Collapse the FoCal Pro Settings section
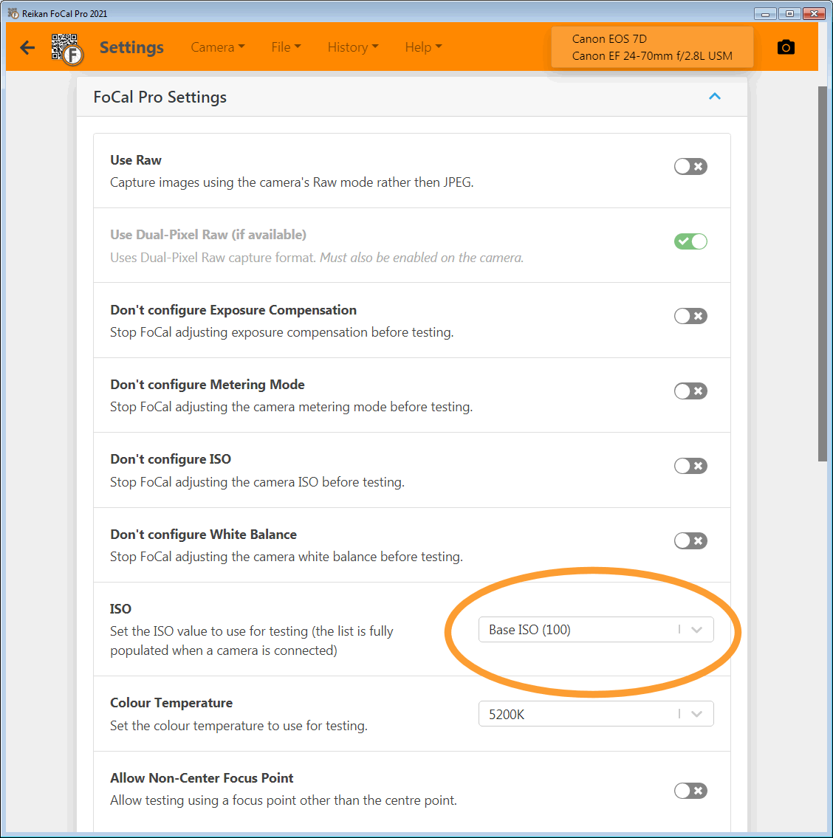 [715, 97]
